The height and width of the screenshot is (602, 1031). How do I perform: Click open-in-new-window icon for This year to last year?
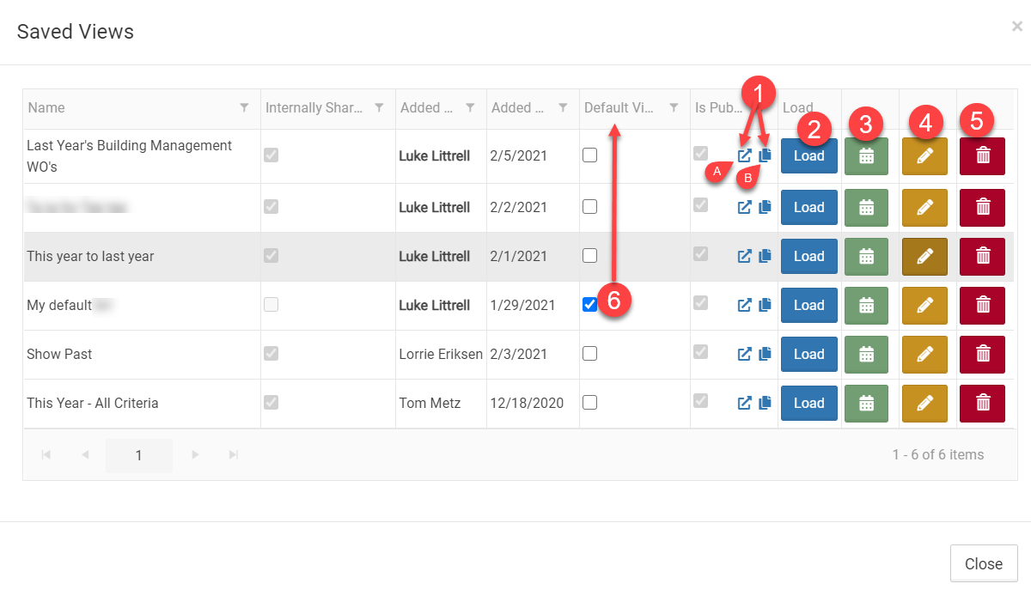(745, 256)
